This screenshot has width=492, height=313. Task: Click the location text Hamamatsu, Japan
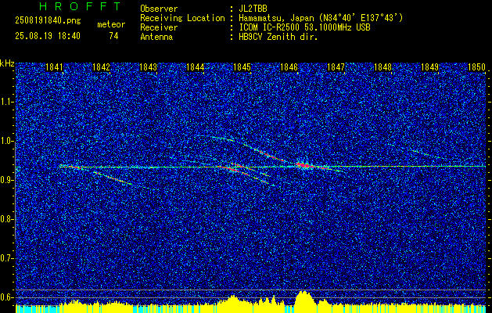click(x=276, y=18)
